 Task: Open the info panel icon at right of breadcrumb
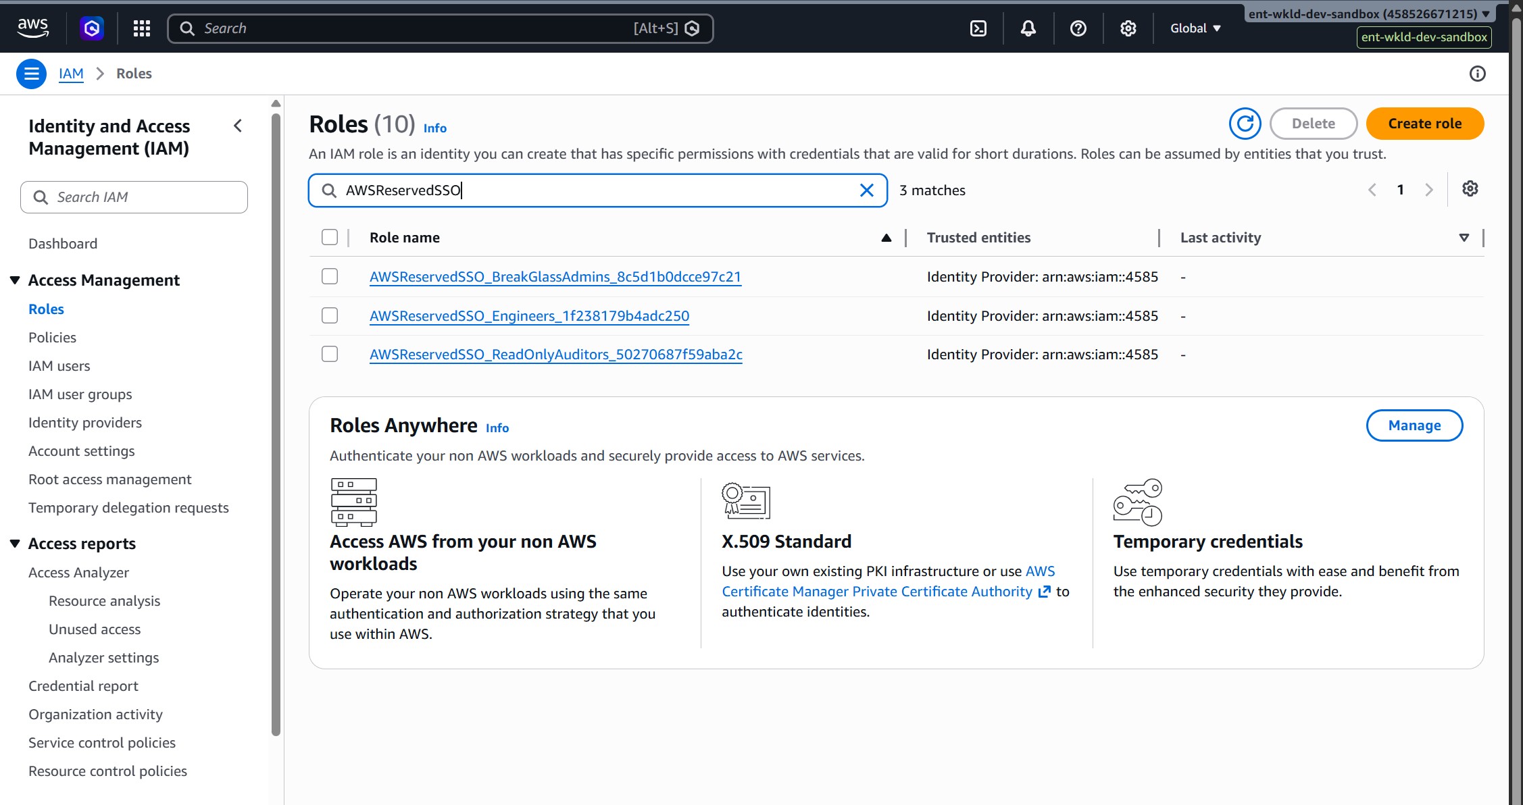1477,74
